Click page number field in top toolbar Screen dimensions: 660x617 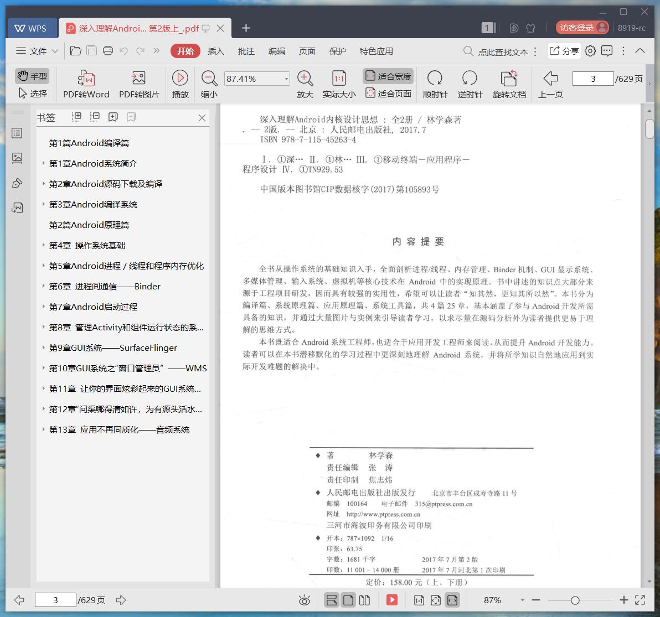592,79
